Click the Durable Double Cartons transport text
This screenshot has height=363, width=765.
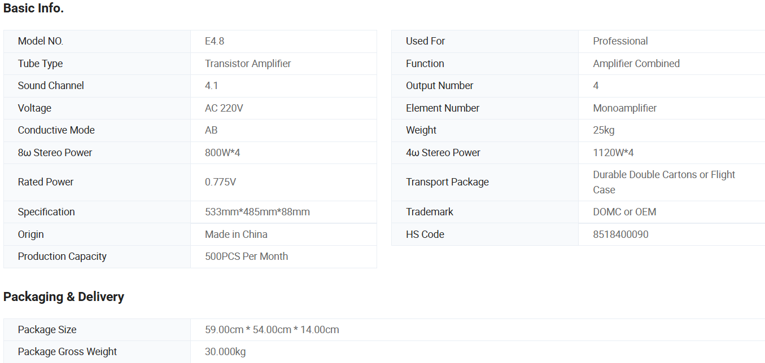coord(663,175)
